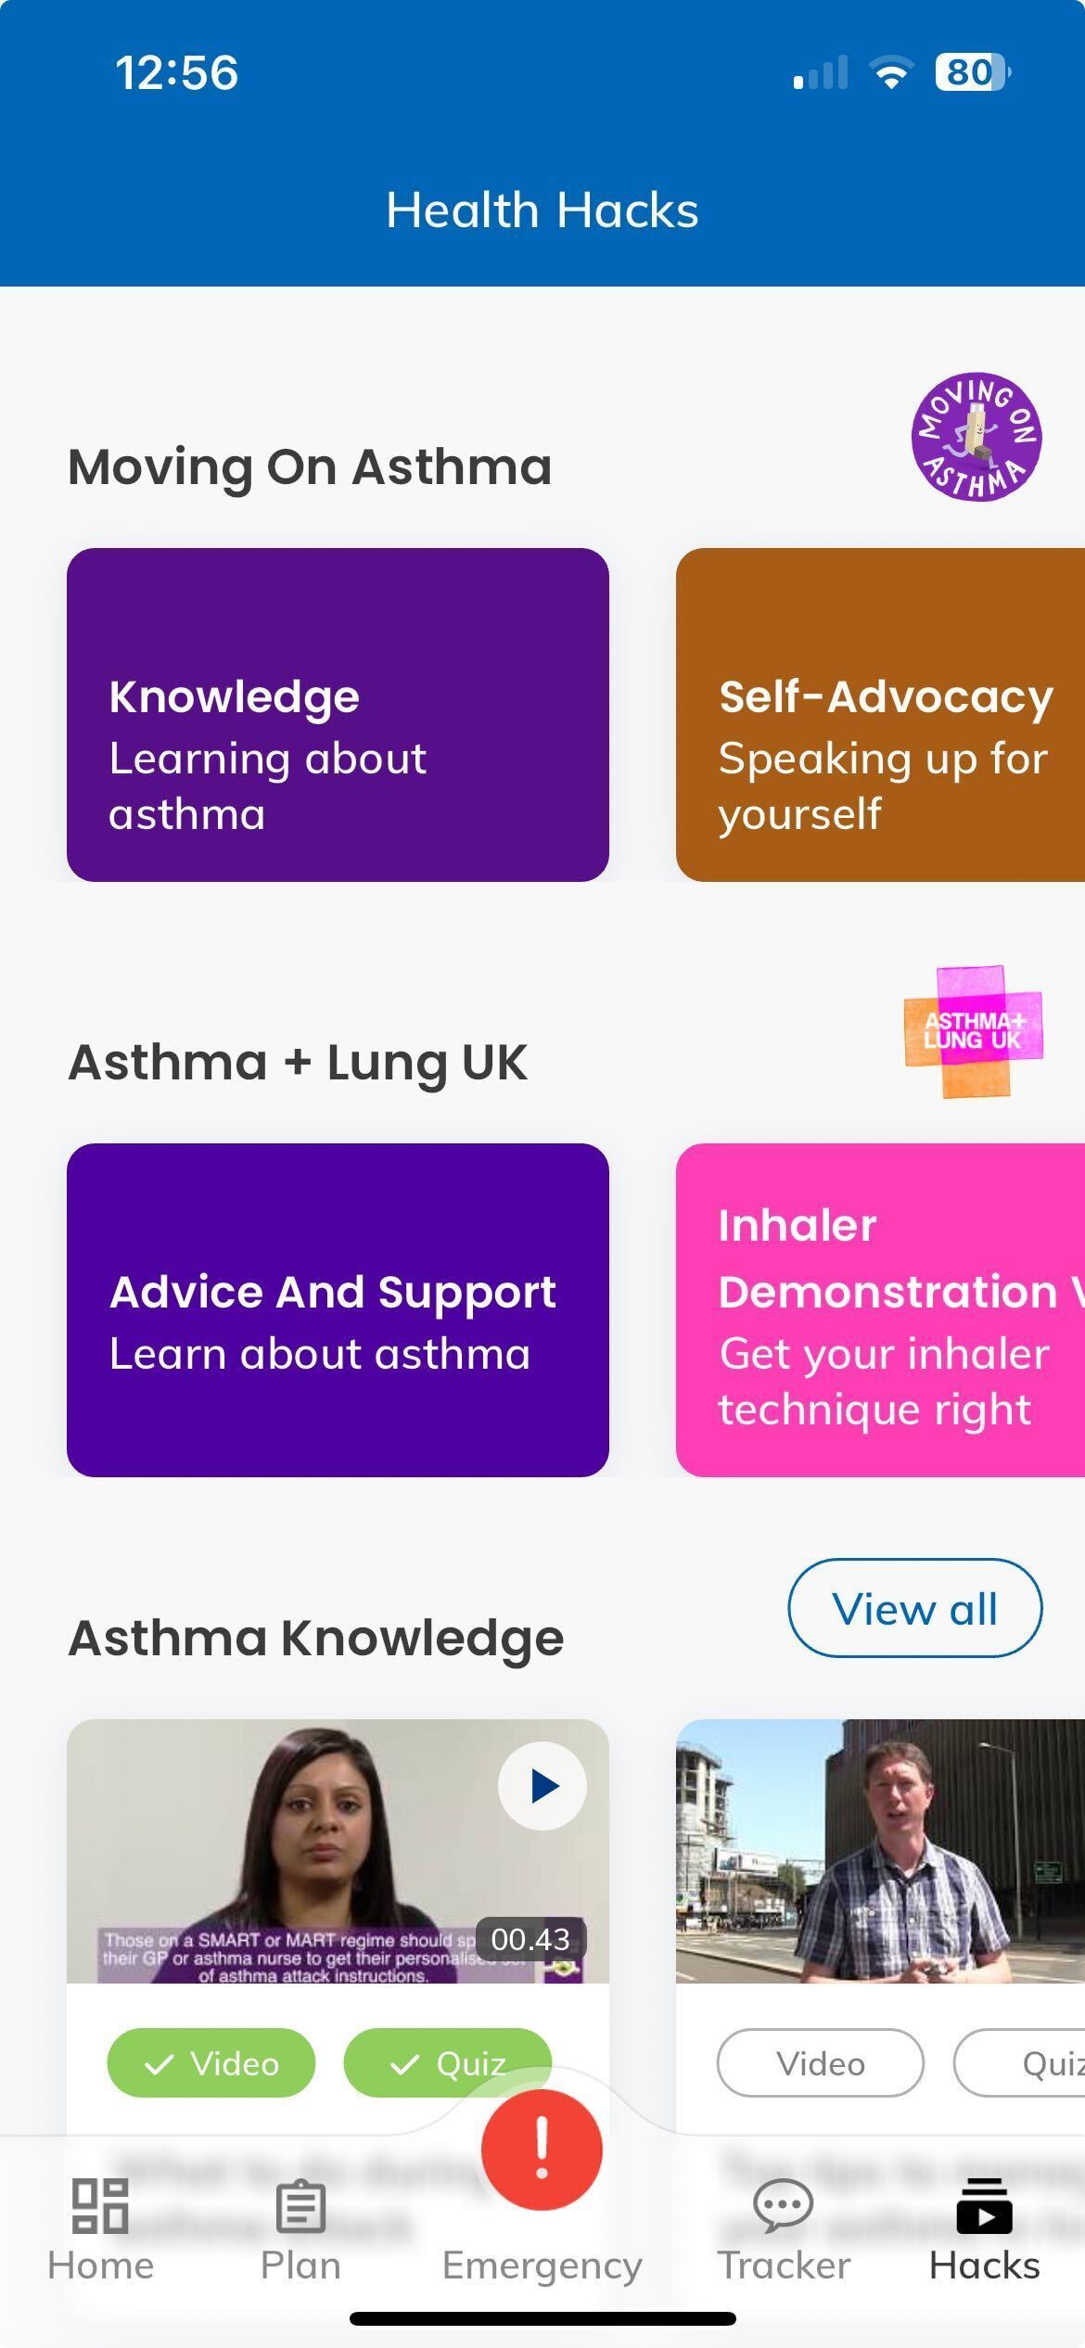
Task: Open Inhaler Demonstration videos card
Action: pyautogui.click(x=880, y=1309)
